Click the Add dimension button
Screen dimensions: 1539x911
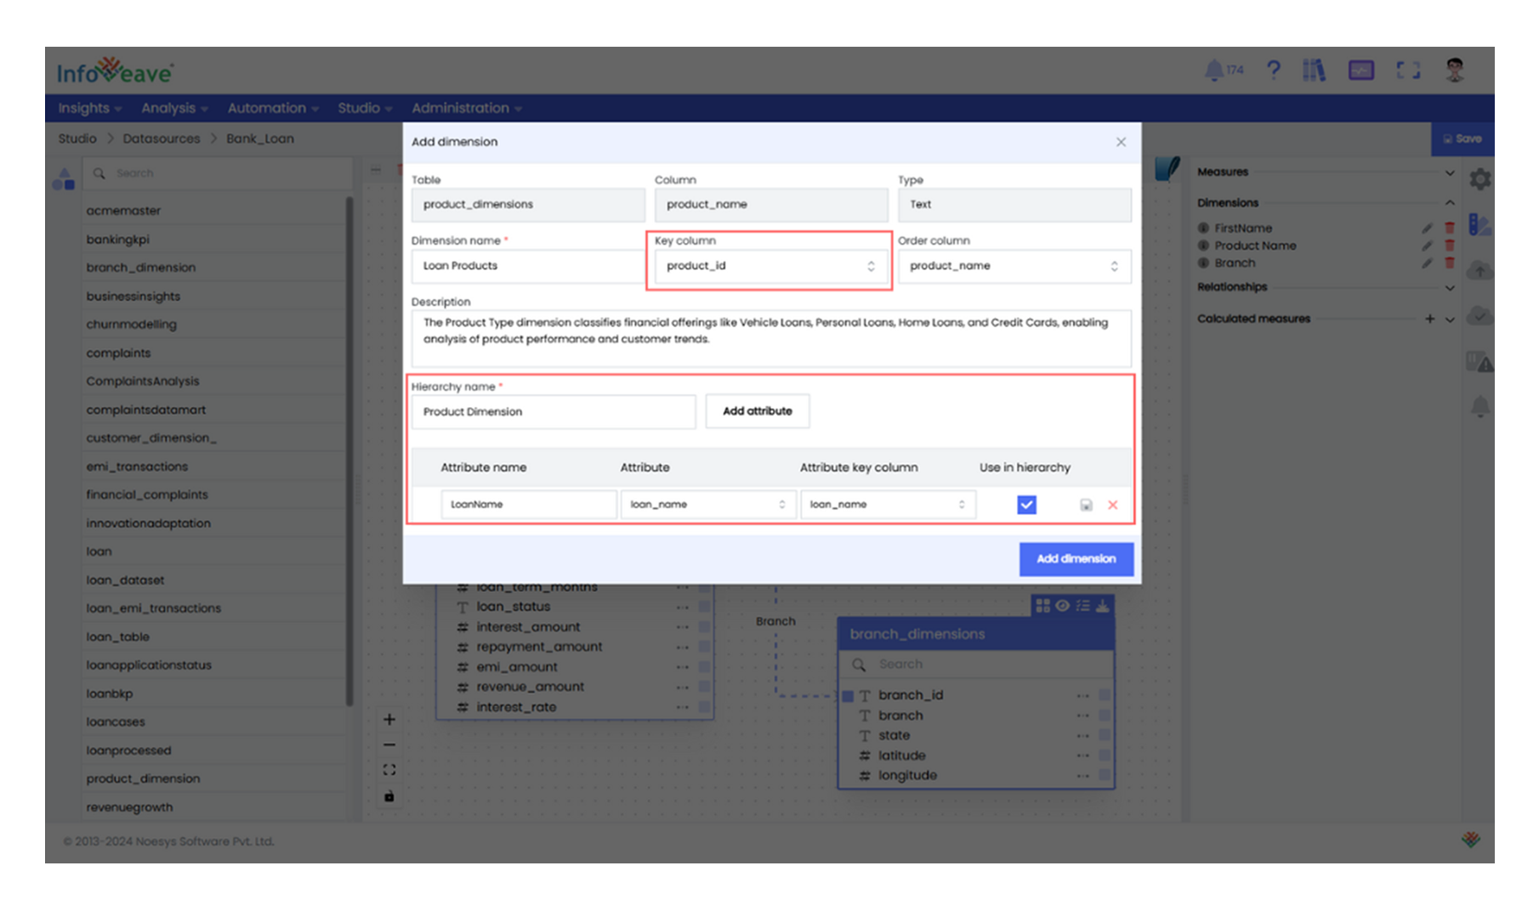point(1076,559)
